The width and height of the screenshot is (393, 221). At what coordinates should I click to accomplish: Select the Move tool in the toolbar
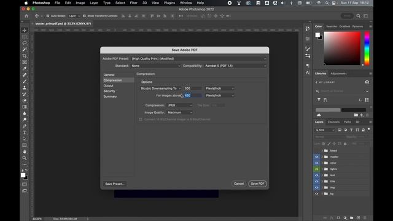(x=25, y=30)
